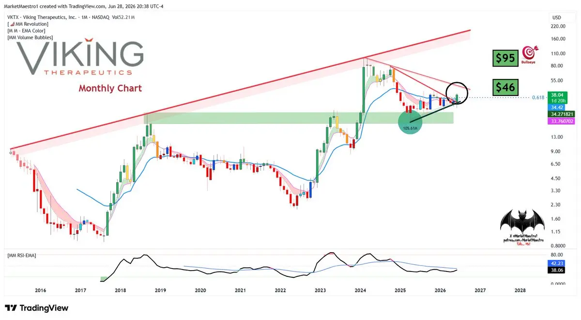Click the 1.60 price axis label
Viewport: 581px width, 320px height.
pyautogui.click(x=556, y=219)
